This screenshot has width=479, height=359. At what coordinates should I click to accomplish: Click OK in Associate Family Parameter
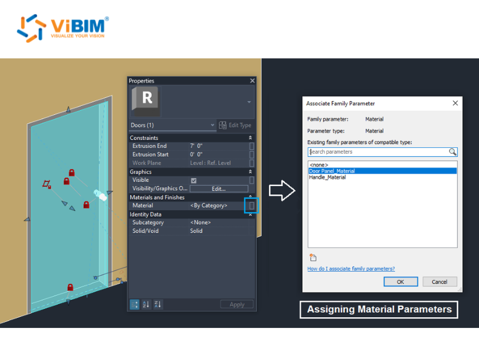coord(401,282)
